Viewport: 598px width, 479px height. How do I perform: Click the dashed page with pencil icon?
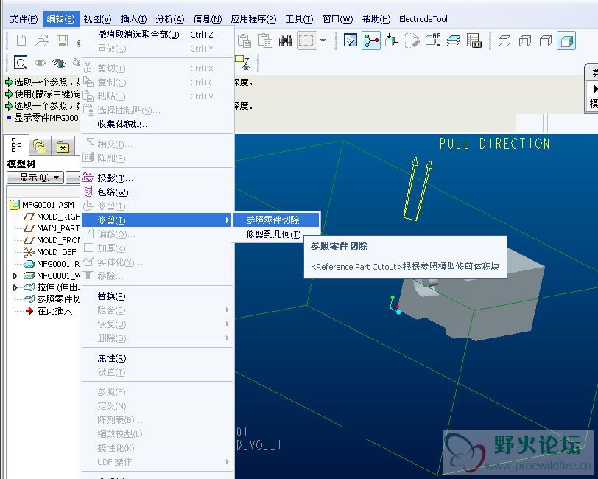[x=412, y=41]
